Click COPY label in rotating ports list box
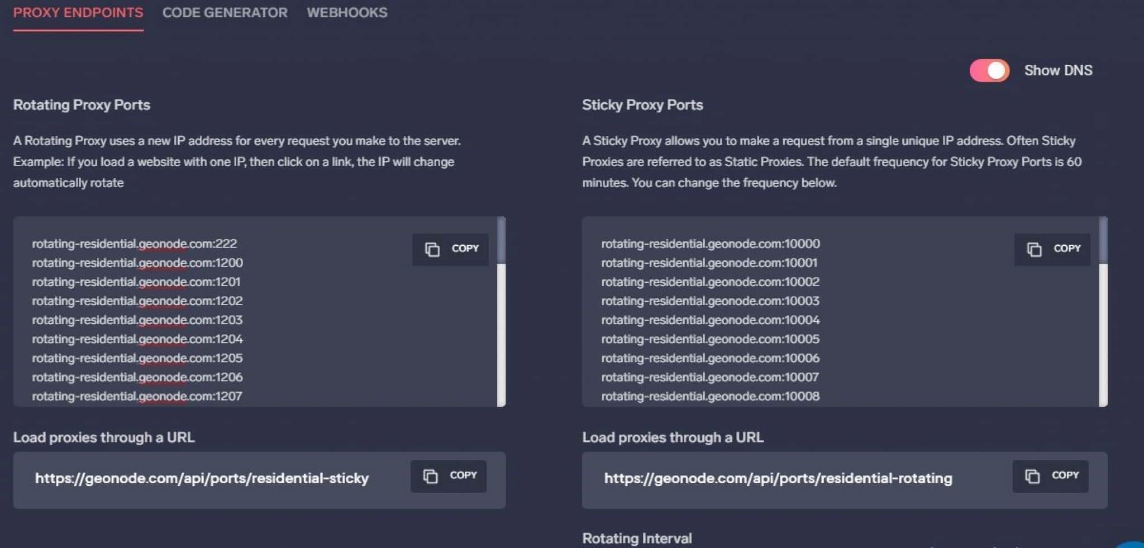The height and width of the screenshot is (548, 1144). 465,248
